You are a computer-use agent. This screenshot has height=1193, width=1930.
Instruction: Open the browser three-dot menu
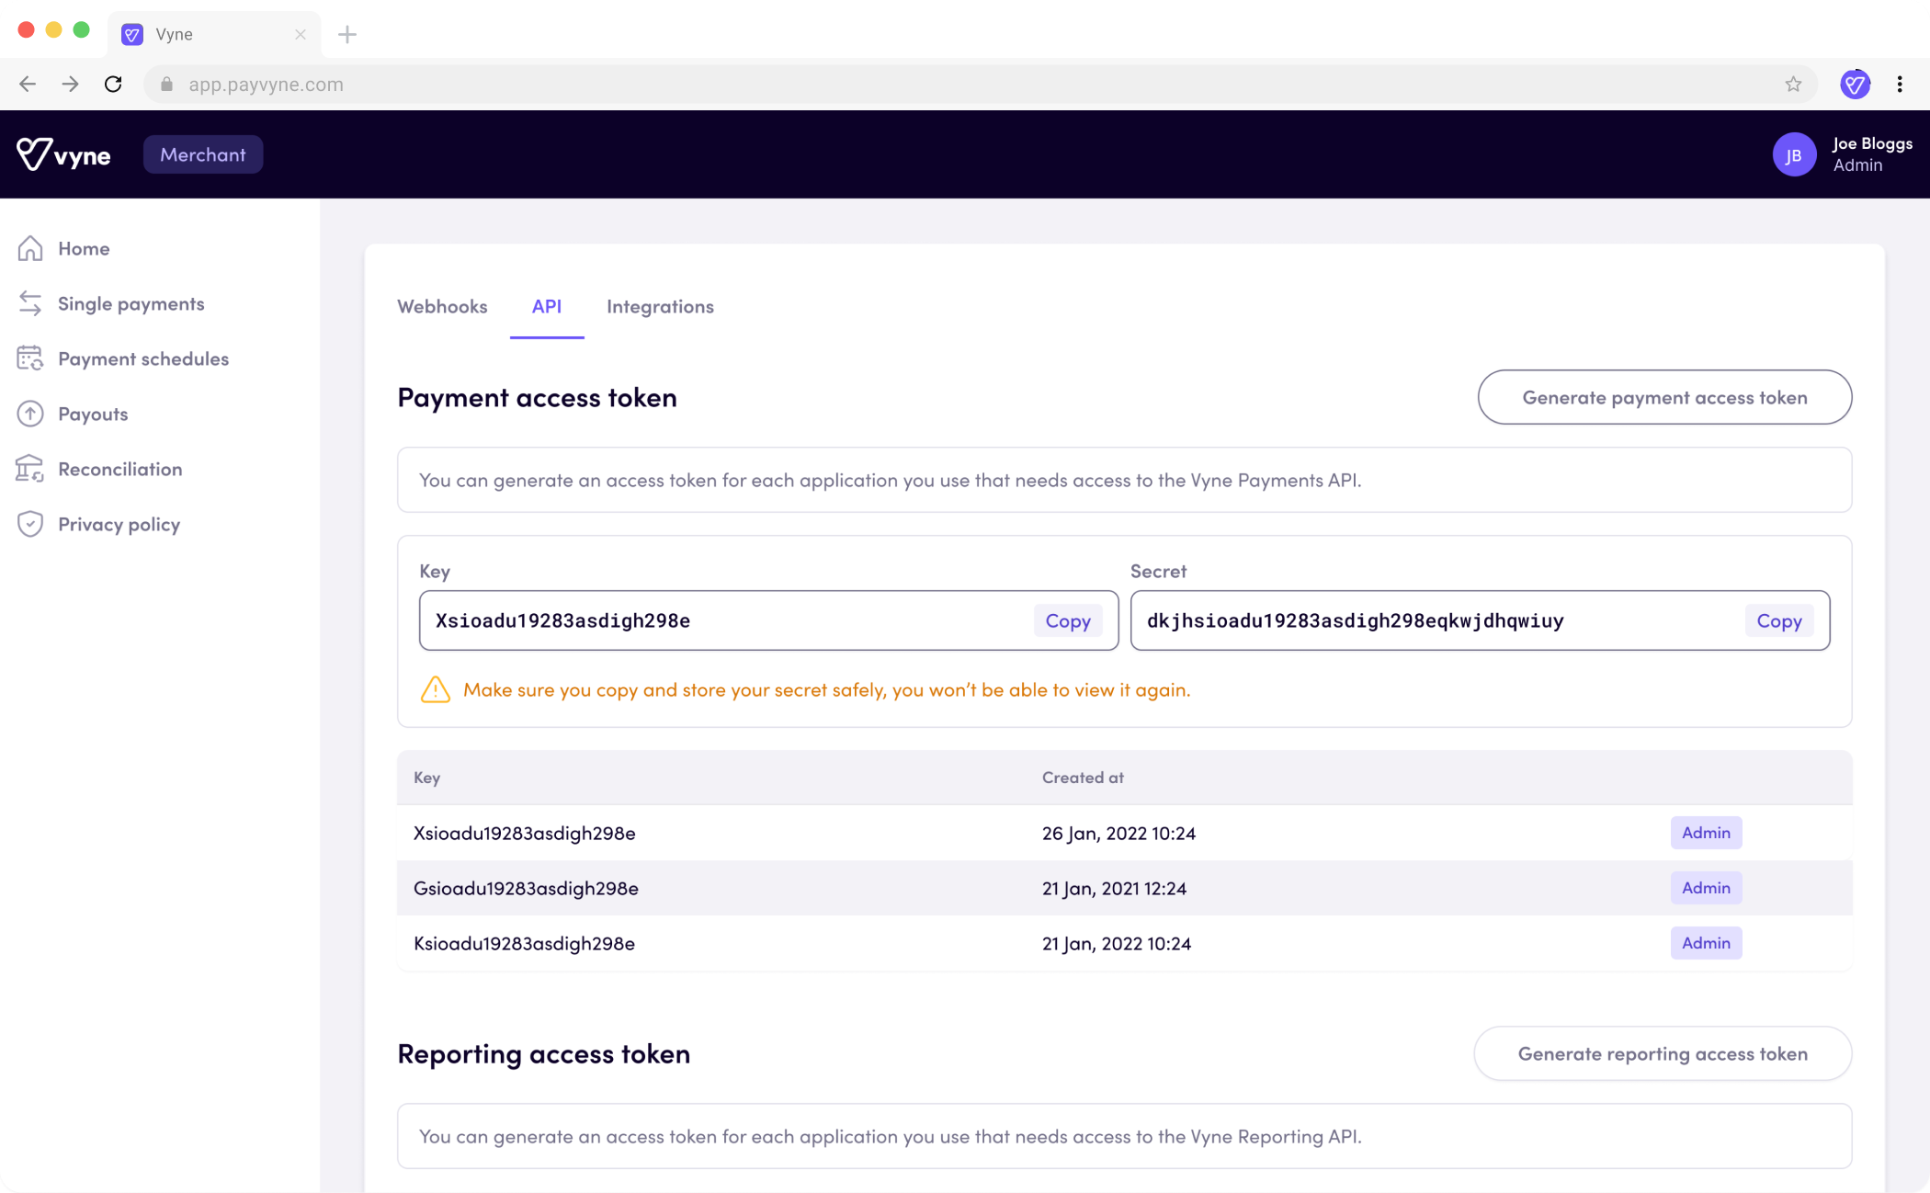tap(1900, 85)
